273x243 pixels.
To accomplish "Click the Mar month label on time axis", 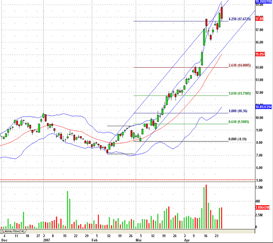I will (x=139, y=240).
